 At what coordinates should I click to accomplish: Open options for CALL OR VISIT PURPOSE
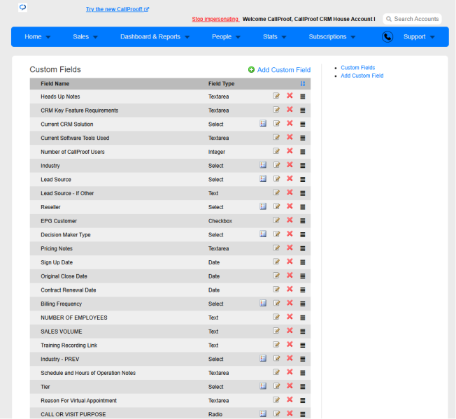pyautogui.click(x=263, y=413)
